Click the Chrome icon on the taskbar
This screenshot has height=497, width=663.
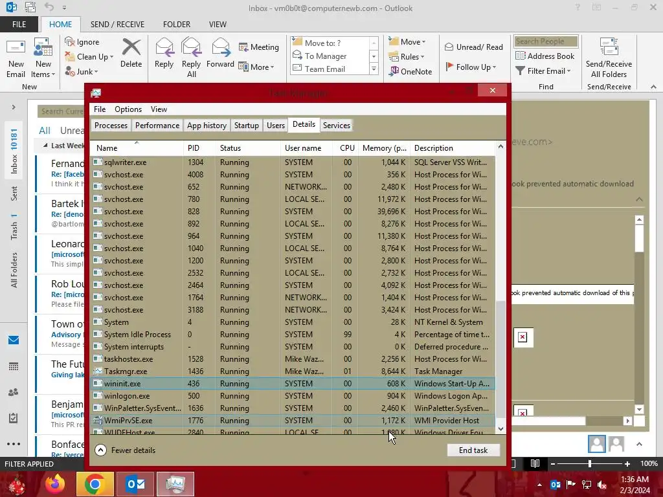tap(95, 484)
